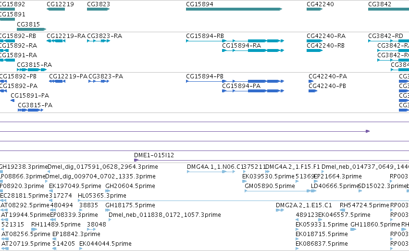Select the Dmel_dig_017591_0628_2964.3prime EST label
The height and width of the screenshot is (251, 409).
tap(103, 166)
